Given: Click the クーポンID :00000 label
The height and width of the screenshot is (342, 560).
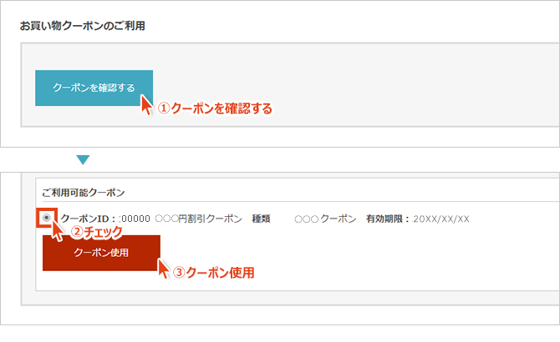Looking at the screenshot, I should tap(105, 219).
